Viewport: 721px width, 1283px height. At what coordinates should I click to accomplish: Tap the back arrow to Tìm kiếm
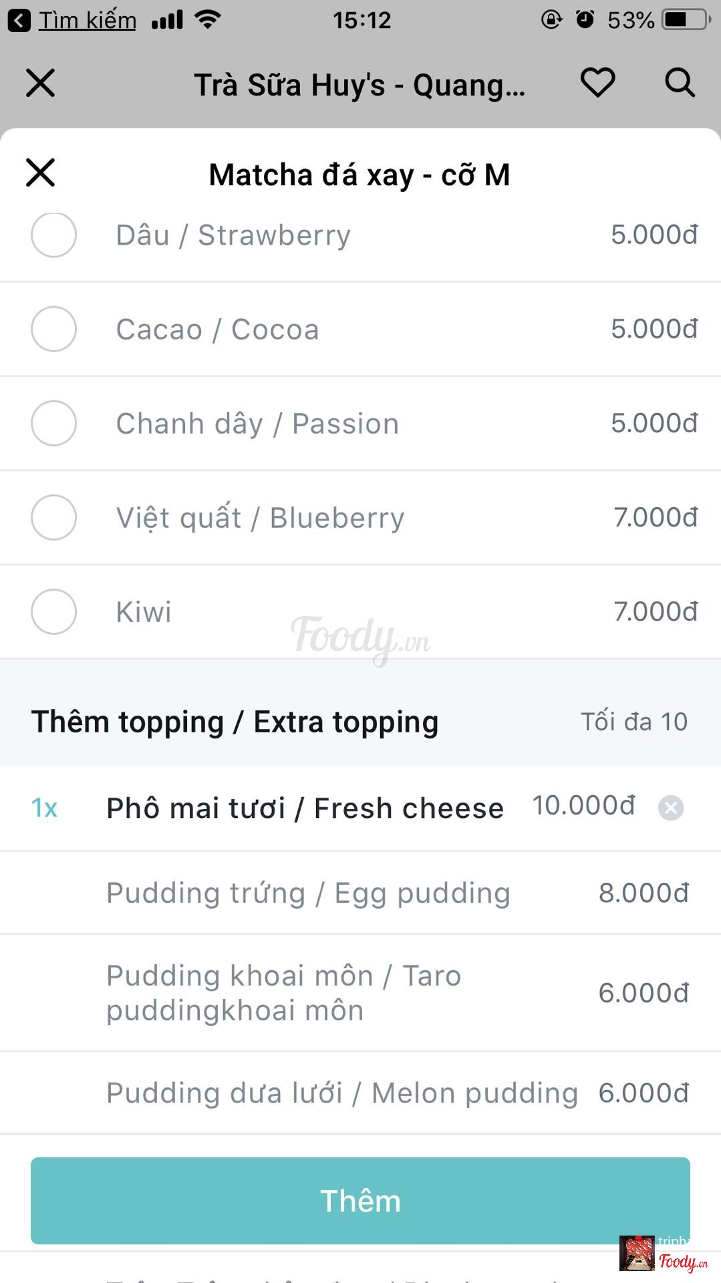19,20
